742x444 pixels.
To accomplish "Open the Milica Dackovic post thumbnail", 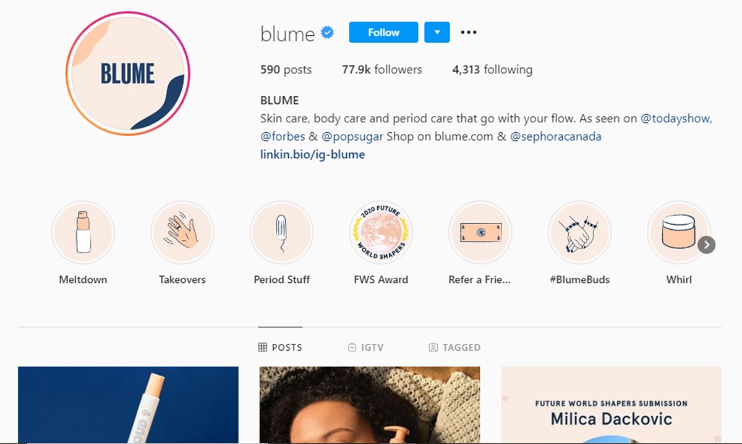I will tap(611, 405).
